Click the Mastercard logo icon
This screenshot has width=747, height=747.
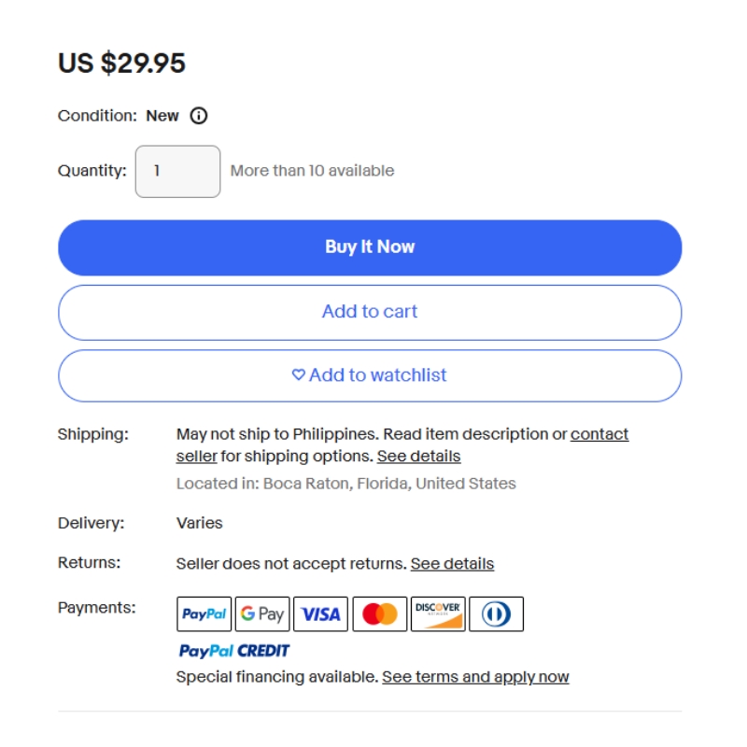[x=379, y=614]
